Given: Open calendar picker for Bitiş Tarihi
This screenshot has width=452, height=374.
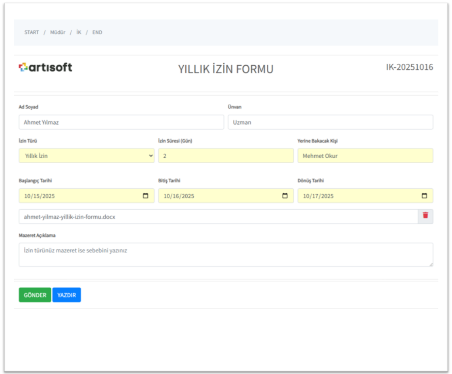Looking at the screenshot, I should (x=285, y=196).
